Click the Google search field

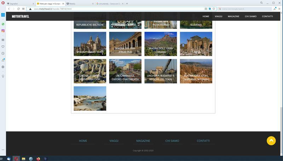point(244,9)
